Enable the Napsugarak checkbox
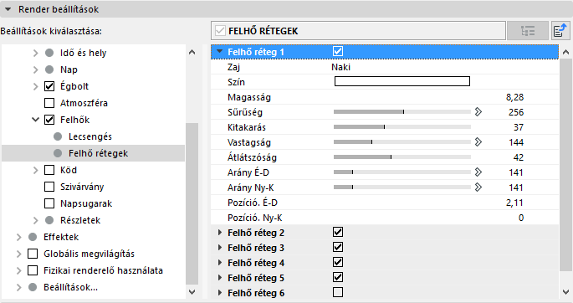 click(49, 203)
